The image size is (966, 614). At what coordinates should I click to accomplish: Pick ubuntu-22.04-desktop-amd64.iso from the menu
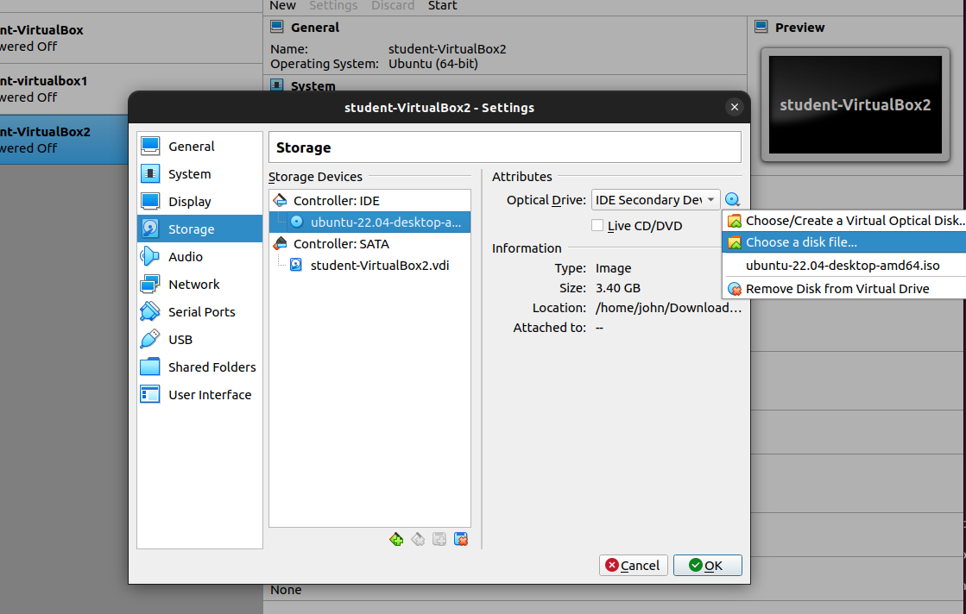point(842,266)
